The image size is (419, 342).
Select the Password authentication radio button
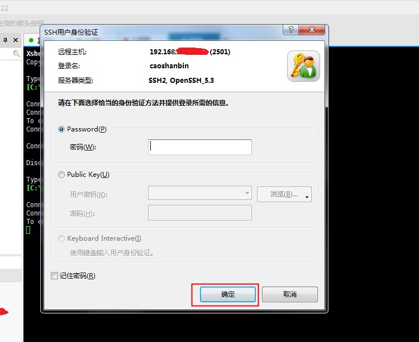61,129
